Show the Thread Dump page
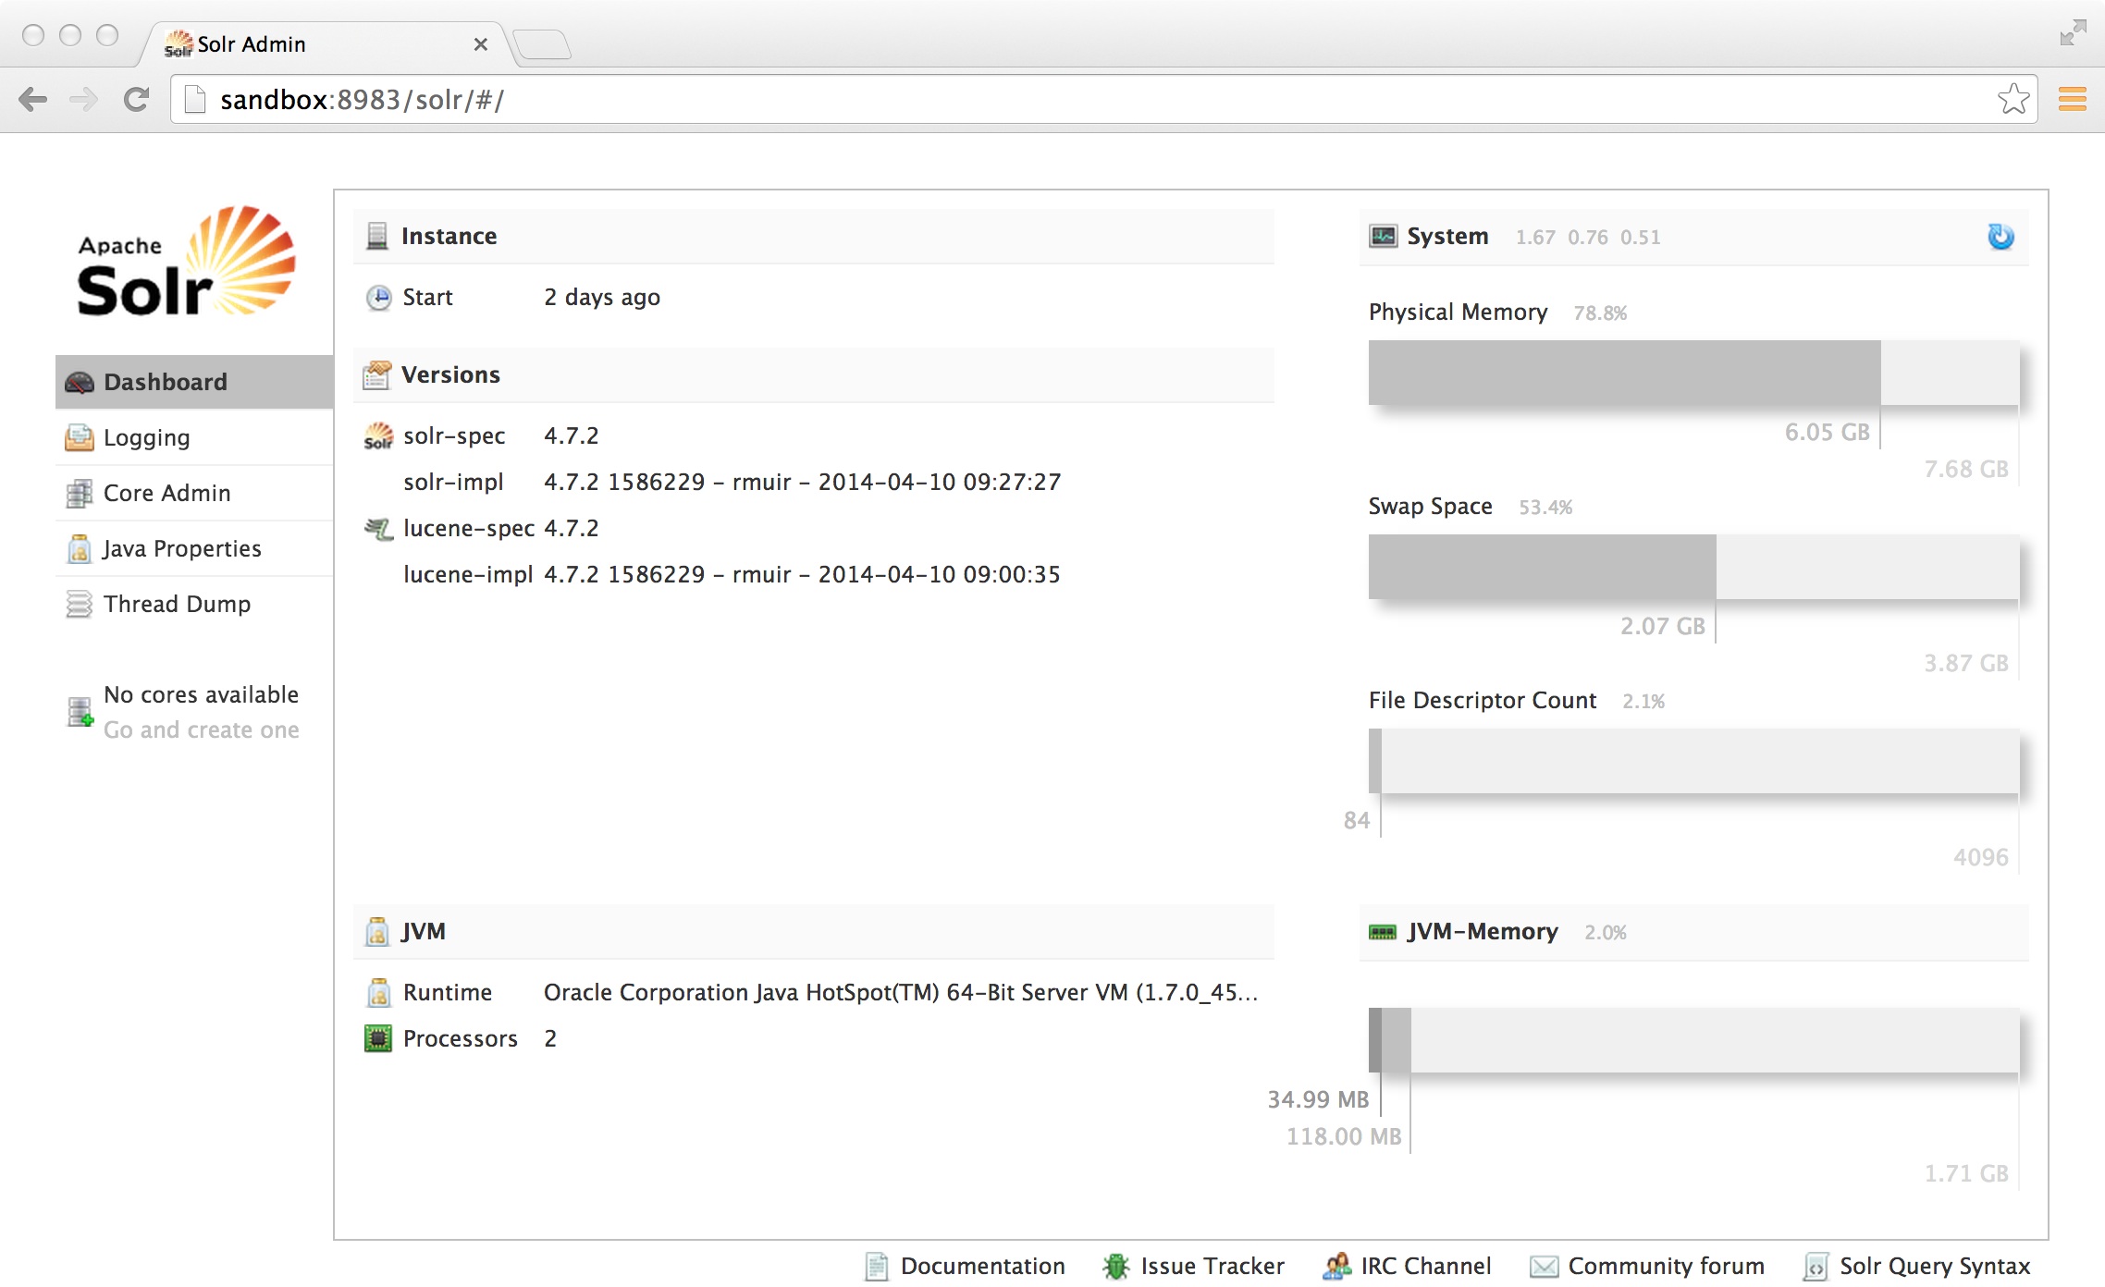Screen dimensions: 2105x1287 (177, 604)
